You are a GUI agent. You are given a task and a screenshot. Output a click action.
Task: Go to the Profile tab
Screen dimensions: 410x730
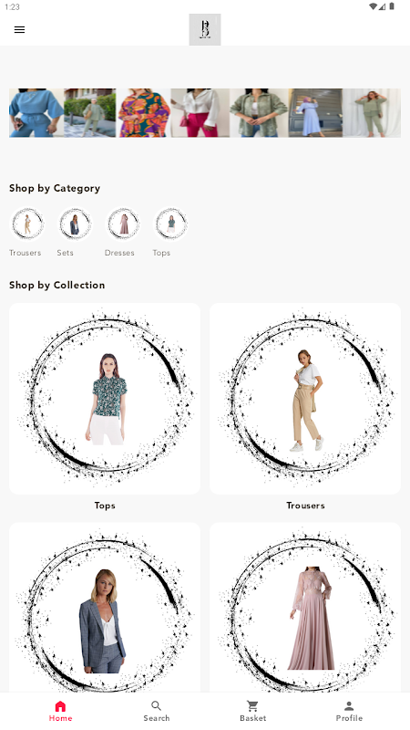point(349,711)
